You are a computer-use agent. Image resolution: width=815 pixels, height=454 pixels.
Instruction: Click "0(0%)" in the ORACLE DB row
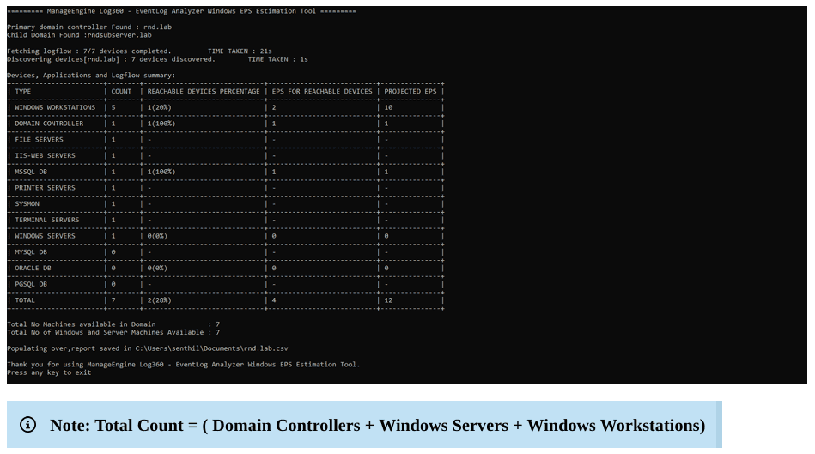pyautogui.click(x=157, y=269)
